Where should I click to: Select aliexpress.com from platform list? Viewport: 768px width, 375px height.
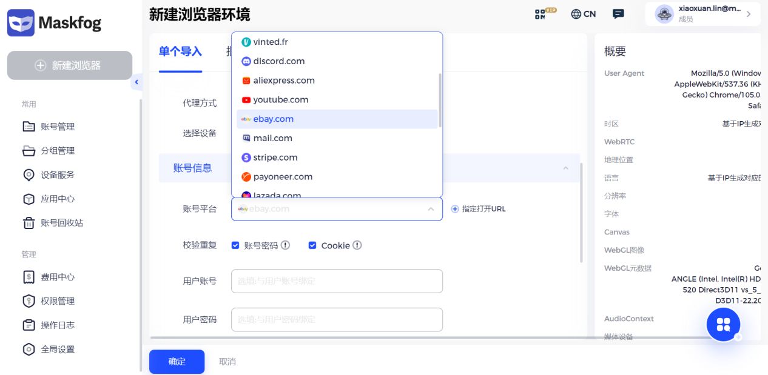pyautogui.click(x=337, y=81)
